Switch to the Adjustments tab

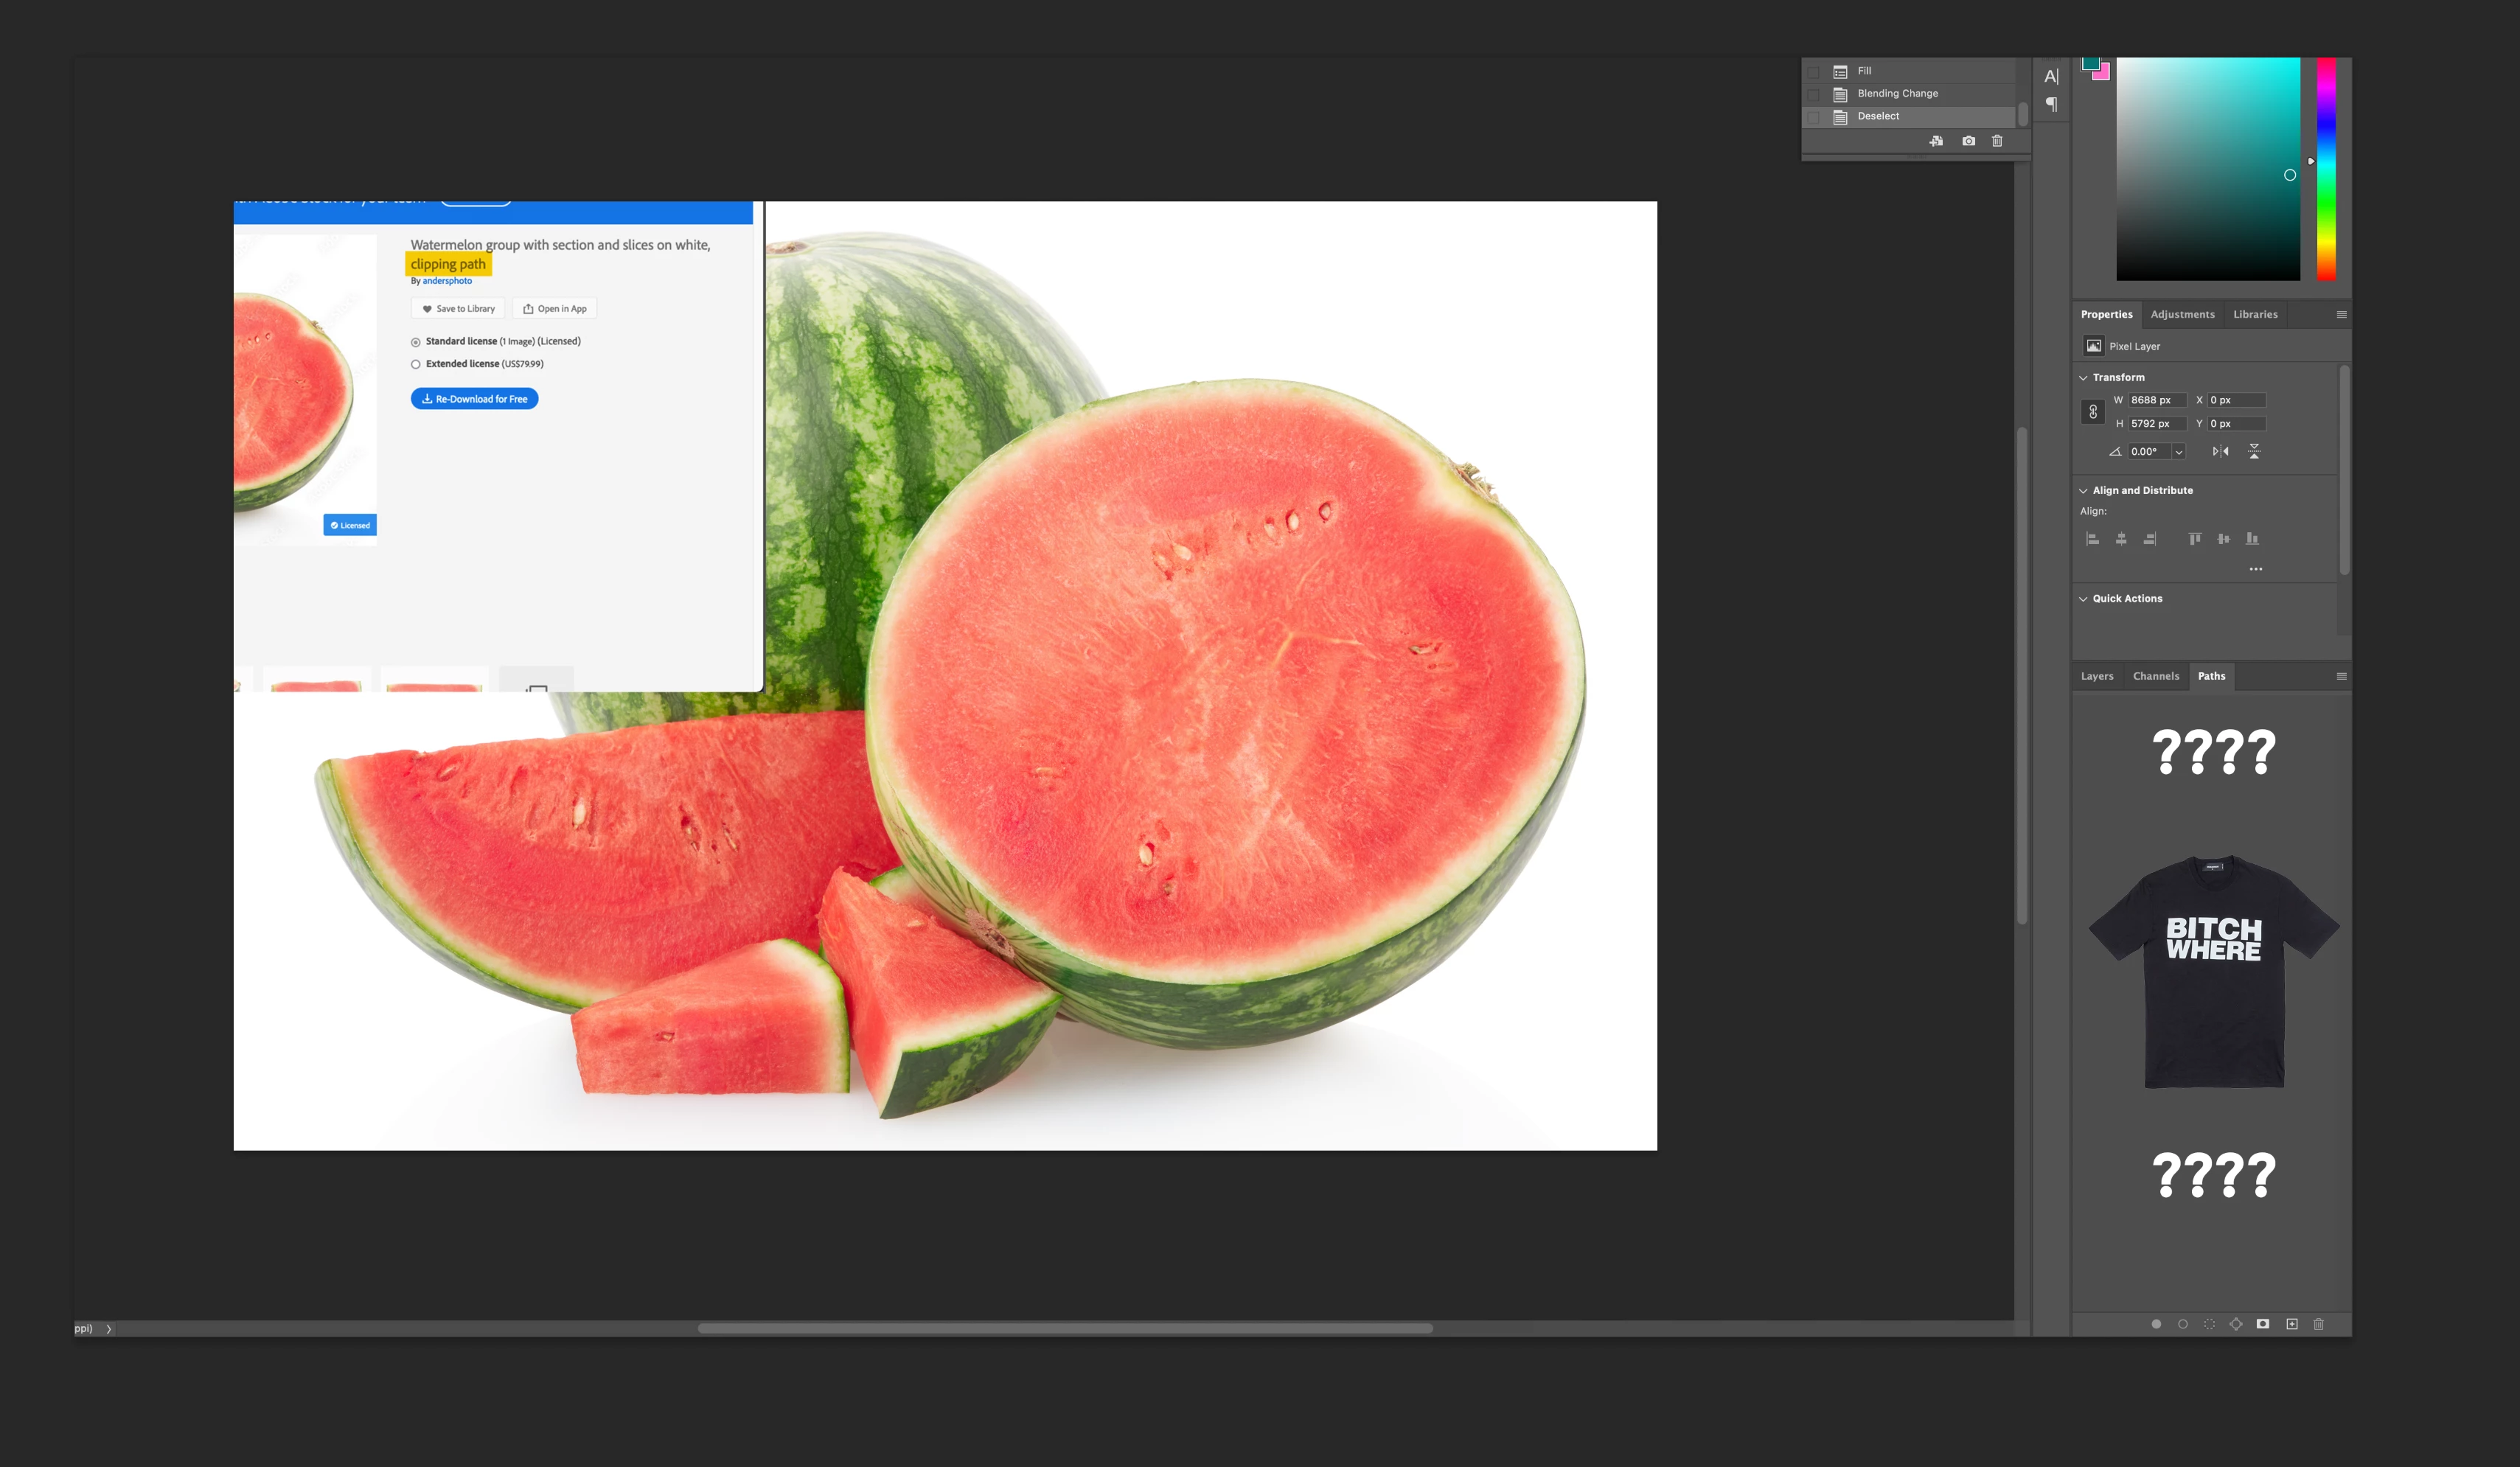coord(2182,314)
